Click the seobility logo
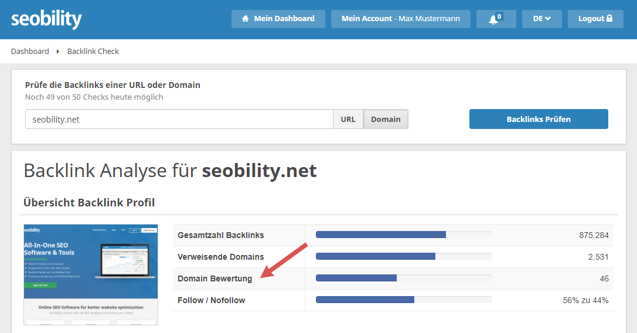Screen dimensions: 637x333 click(x=46, y=19)
